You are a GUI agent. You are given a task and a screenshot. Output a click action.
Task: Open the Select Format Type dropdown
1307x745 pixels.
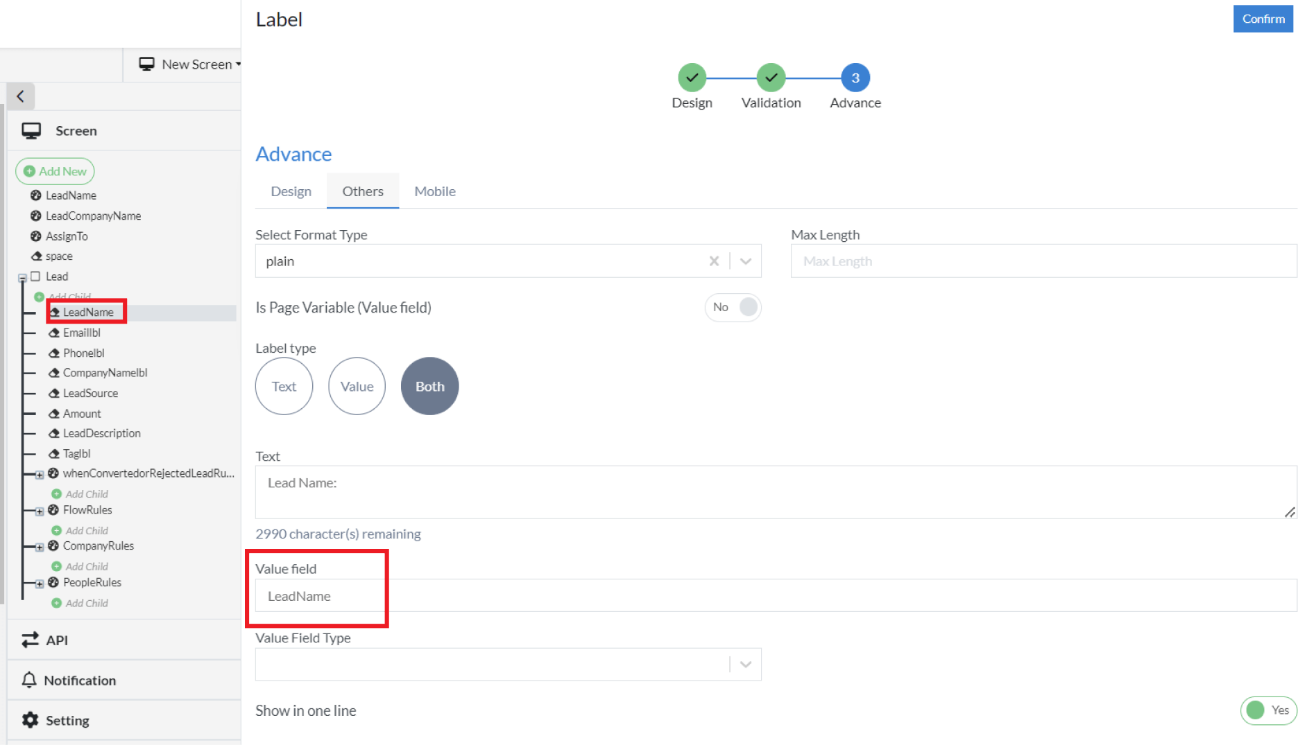coord(746,261)
